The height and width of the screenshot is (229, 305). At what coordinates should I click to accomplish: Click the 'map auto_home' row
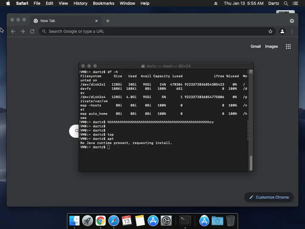point(164,114)
